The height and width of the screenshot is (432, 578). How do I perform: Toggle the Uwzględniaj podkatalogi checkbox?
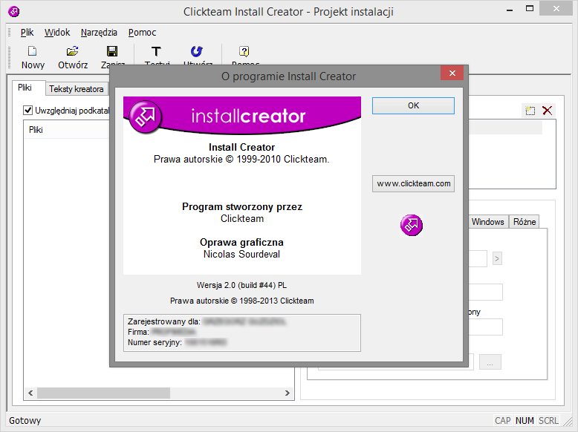[x=28, y=110]
